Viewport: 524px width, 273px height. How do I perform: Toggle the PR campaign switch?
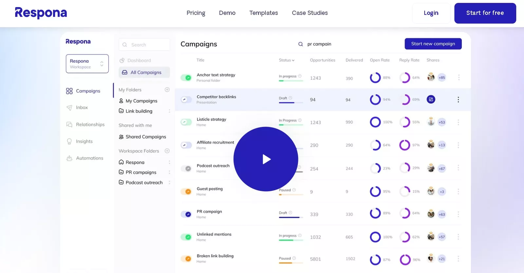click(x=186, y=214)
